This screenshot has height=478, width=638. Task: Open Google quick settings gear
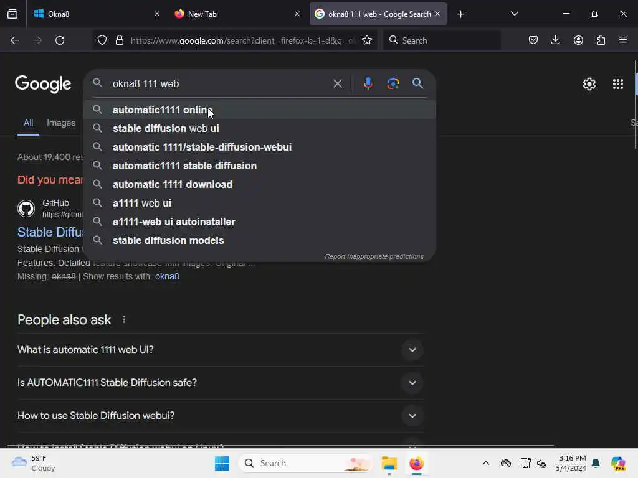click(589, 84)
